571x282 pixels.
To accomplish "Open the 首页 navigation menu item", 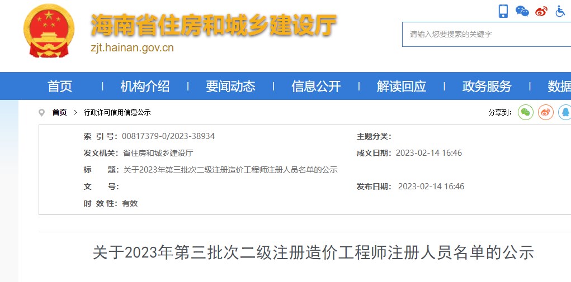I will pyautogui.click(x=60, y=87).
